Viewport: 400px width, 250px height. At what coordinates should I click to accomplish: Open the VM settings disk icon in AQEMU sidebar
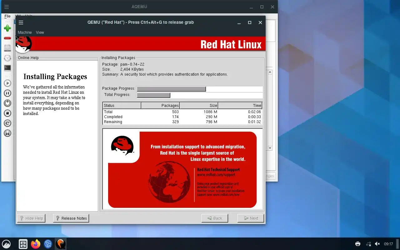[x=7, y=48]
